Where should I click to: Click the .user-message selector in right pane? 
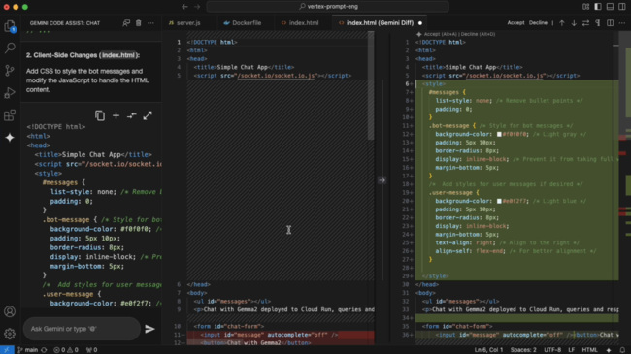pos(450,193)
